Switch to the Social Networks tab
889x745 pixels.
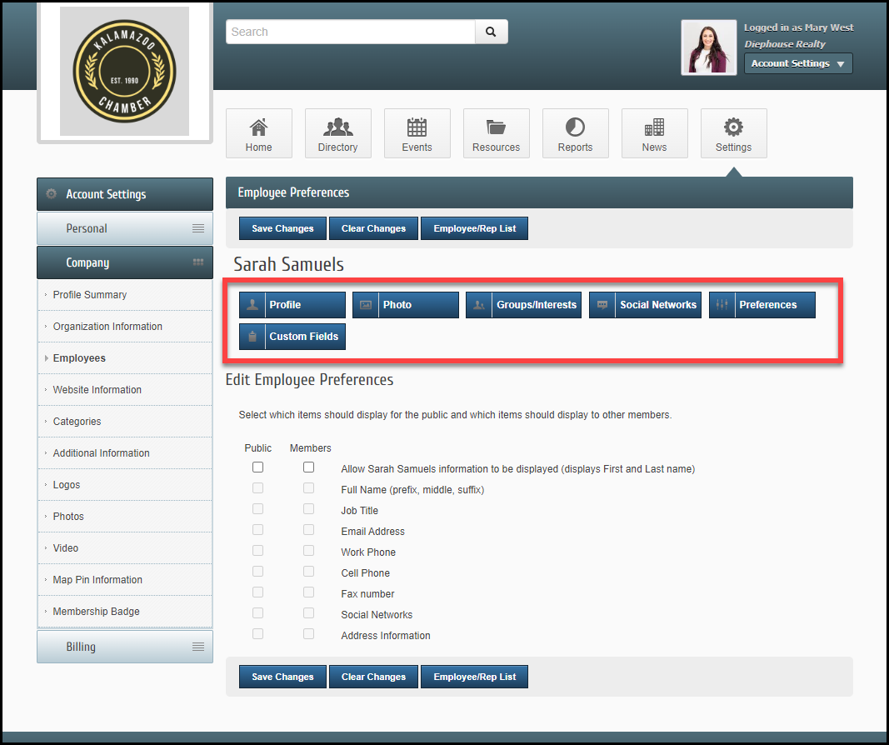[645, 305]
